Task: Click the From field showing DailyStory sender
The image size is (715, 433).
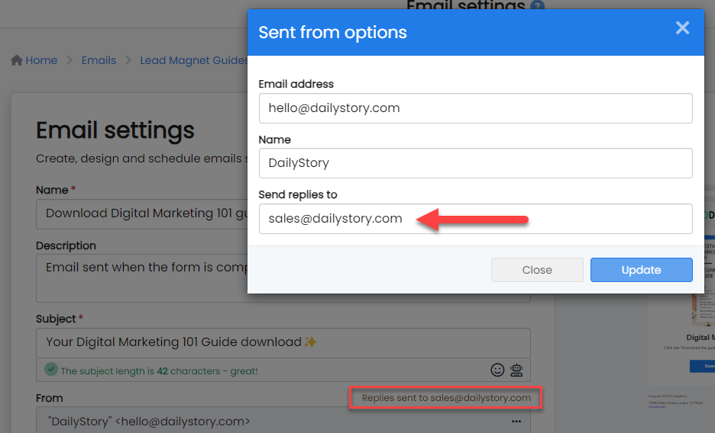Action: tap(283, 420)
